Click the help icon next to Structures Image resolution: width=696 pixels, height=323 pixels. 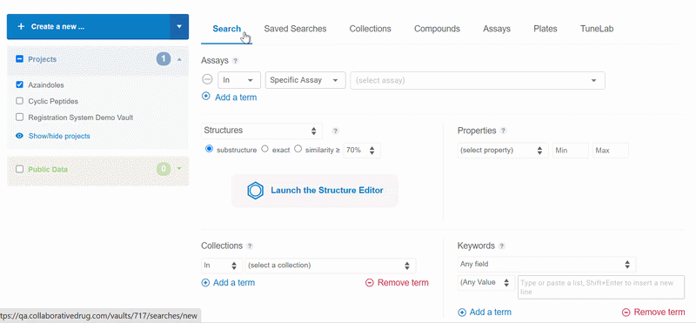pyautogui.click(x=336, y=131)
